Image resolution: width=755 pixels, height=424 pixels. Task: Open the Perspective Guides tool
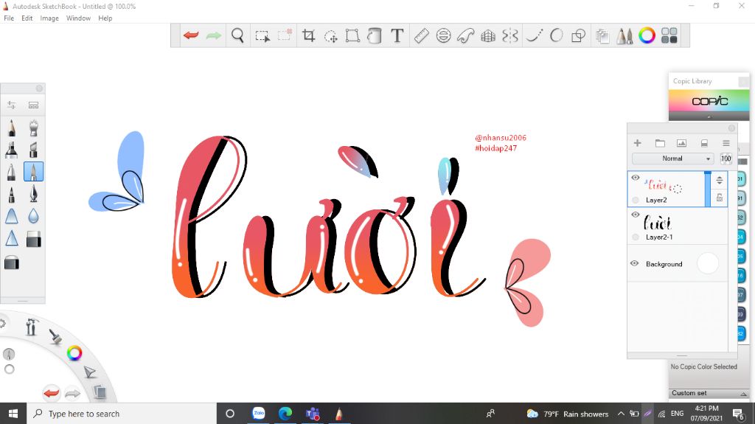tap(488, 35)
